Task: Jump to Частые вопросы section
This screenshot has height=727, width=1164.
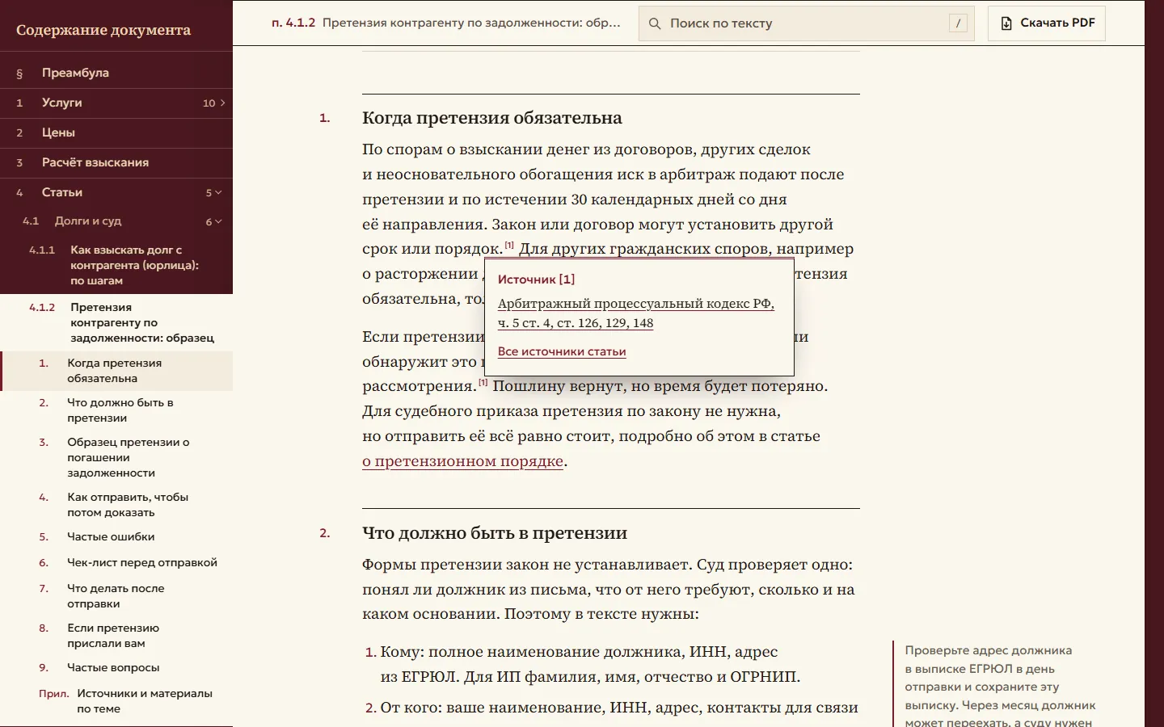Action: [116, 668]
